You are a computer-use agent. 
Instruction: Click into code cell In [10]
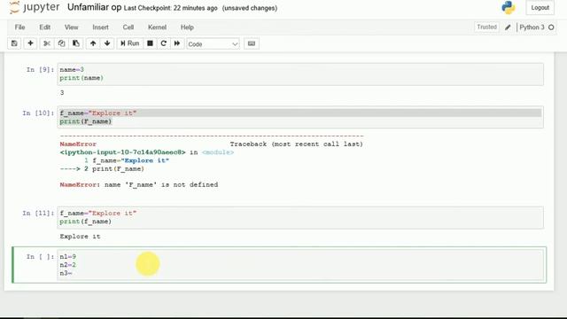300,117
